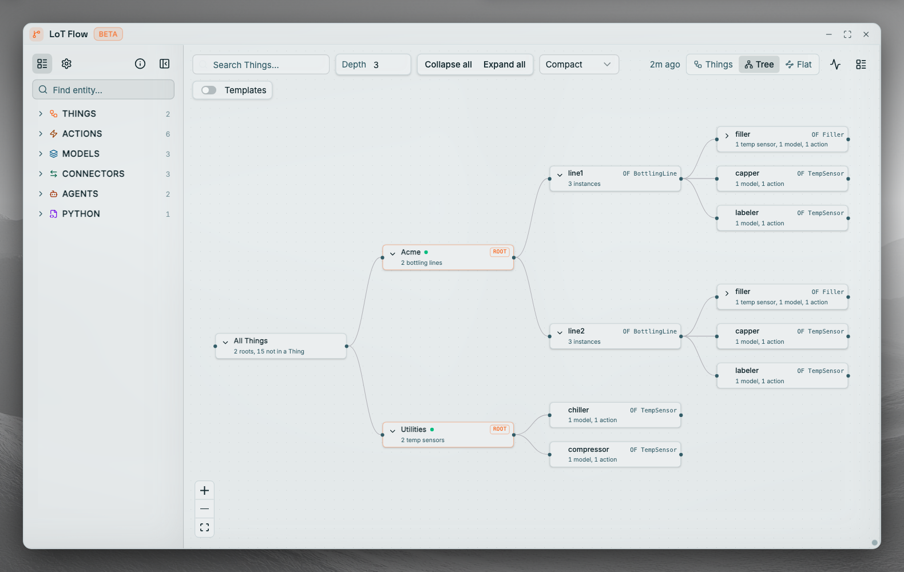This screenshot has width=904, height=572.
Task: Click '2 roots, 15 not in a Thing' text
Action: point(269,352)
